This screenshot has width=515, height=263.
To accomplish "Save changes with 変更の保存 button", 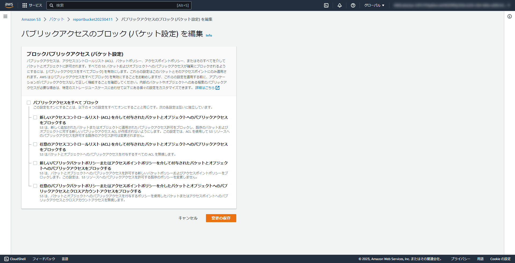I will click(x=221, y=218).
